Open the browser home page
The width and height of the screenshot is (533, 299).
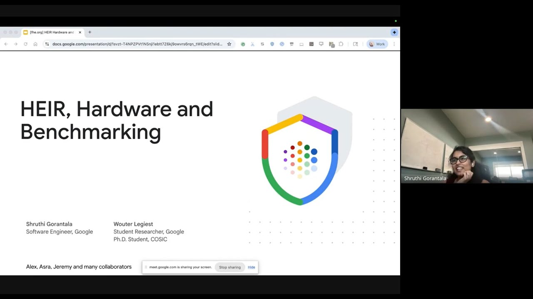35,44
